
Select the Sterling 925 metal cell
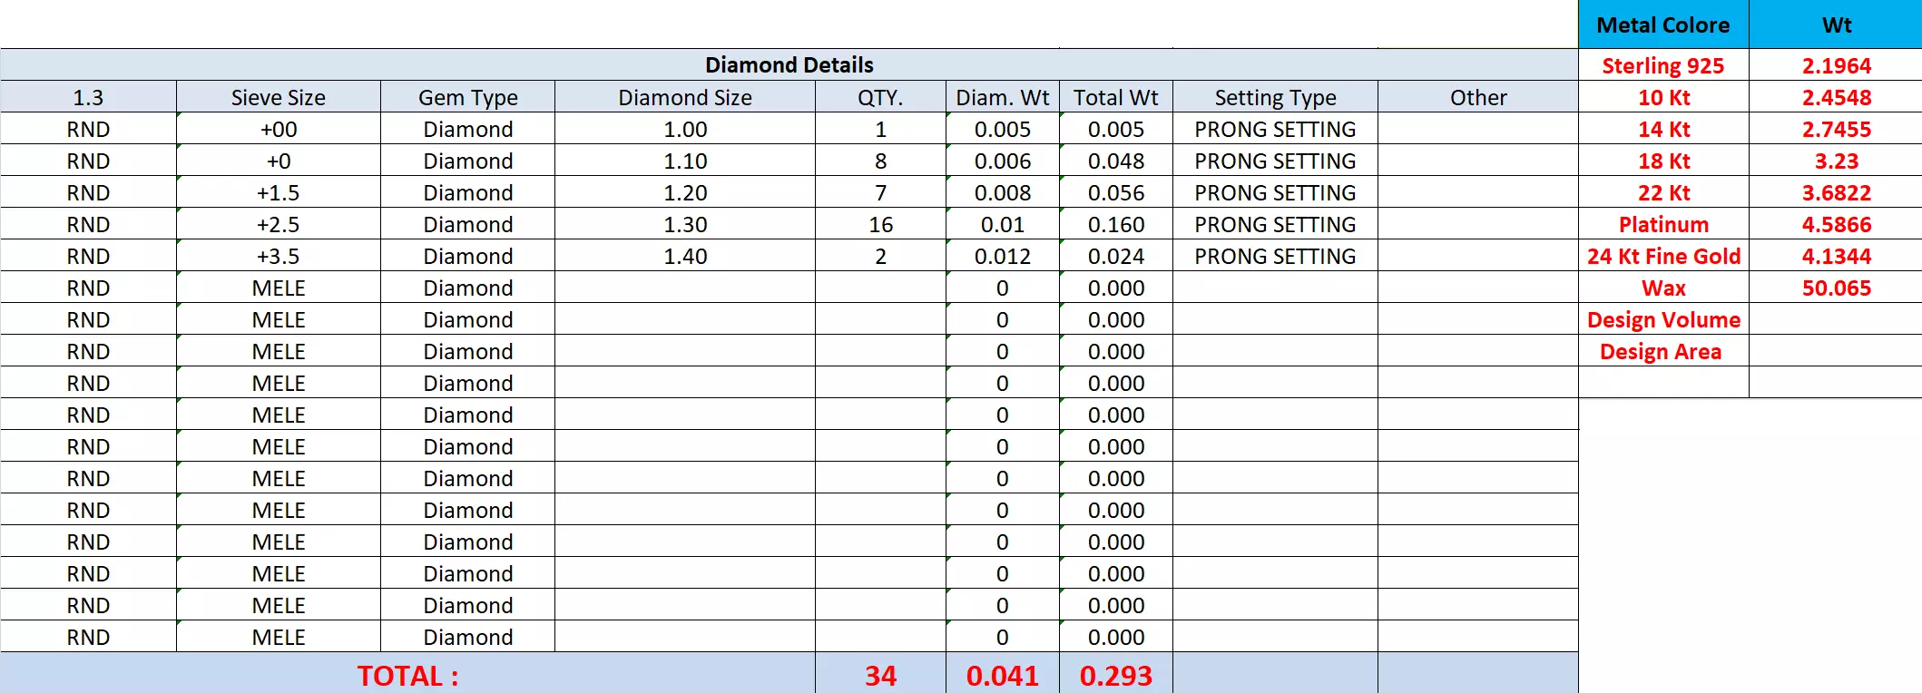point(1663,65)
